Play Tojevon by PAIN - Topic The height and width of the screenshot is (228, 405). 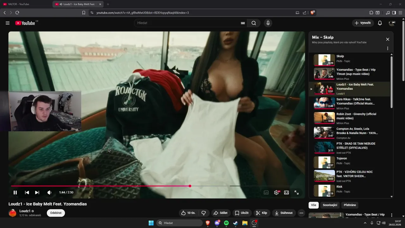coord(350,162)
